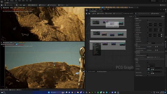The image size is (167, 94).
Task: Open the Content Drawer
Action: click(4, 90)
